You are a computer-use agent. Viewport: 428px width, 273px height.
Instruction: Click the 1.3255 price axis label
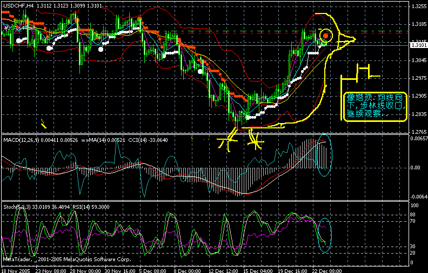(417, 7)
